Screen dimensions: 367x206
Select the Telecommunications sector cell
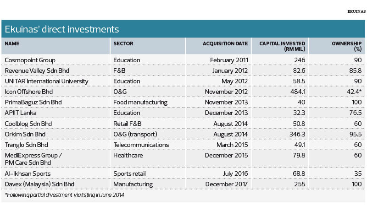tap(141, 145)
